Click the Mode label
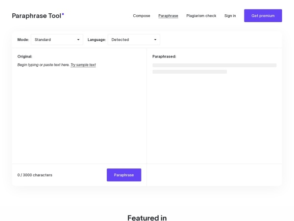The height and width of the screenshot is (221, 294). (x=23, y=40)
